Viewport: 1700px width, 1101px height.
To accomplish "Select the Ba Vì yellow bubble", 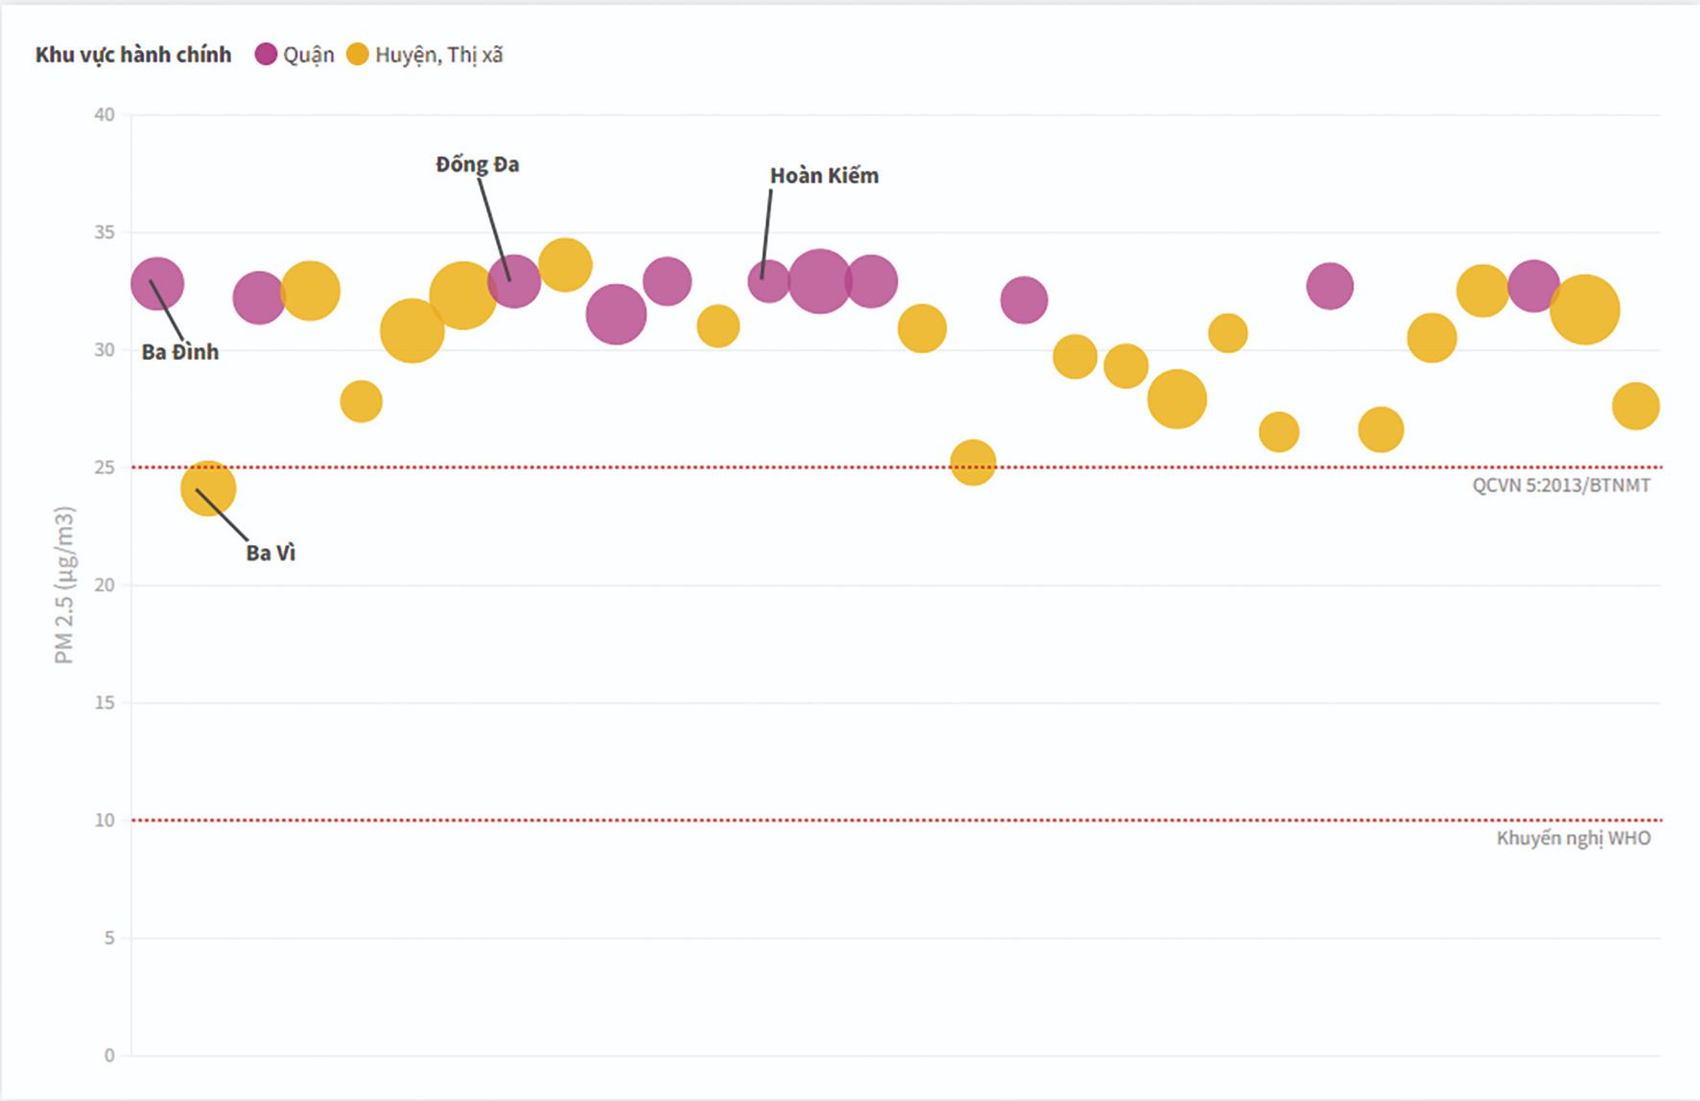I will [208, 488].
